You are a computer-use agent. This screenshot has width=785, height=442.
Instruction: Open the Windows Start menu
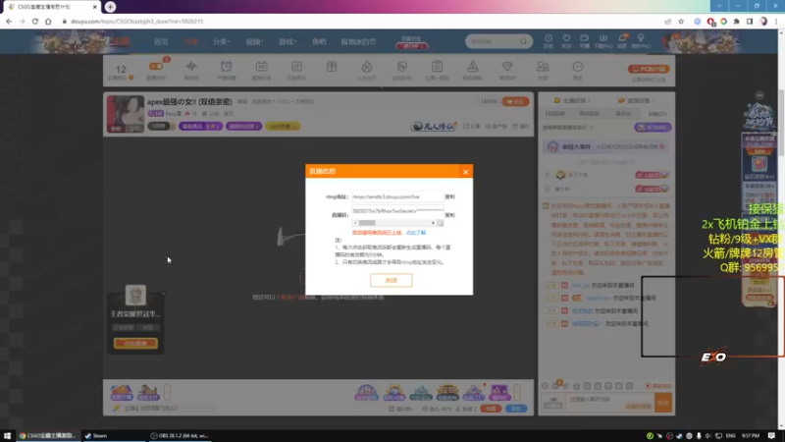pos(7,435)
